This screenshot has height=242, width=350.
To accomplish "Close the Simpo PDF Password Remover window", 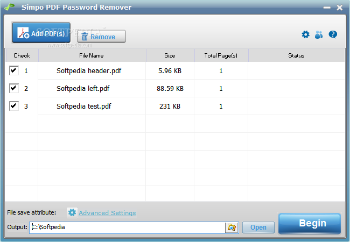I will click(340, 8).
